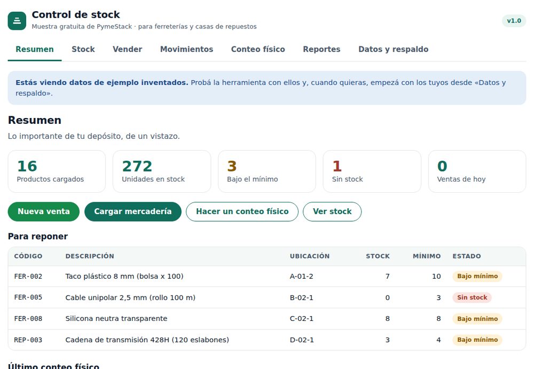Open the Reportes tab
Screen dimensions: 534x369
point(321,50)
